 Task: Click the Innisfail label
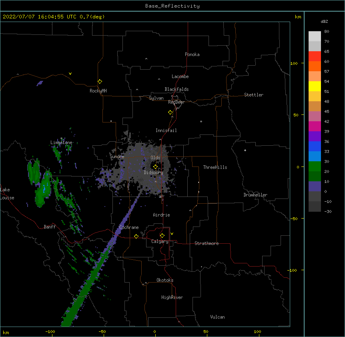point(166,130)
